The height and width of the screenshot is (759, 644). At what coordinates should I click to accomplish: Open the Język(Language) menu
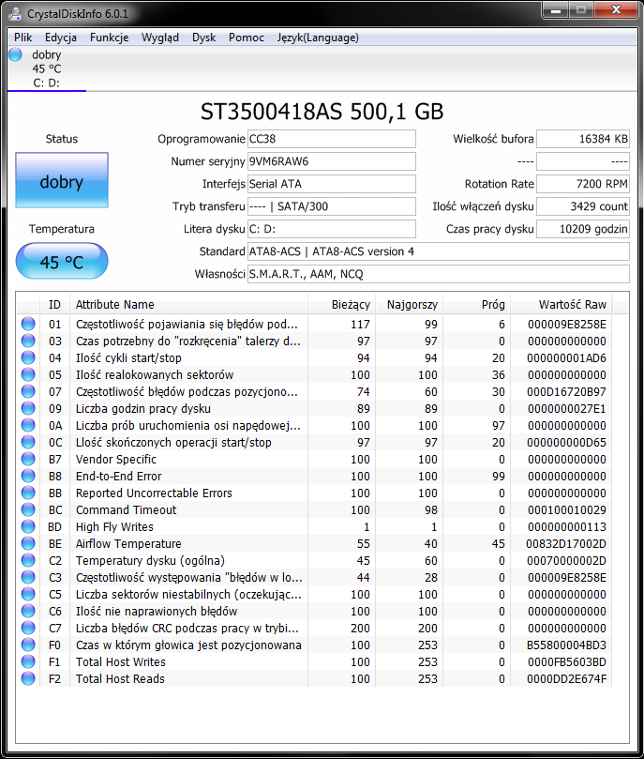[x=318, y=38]
